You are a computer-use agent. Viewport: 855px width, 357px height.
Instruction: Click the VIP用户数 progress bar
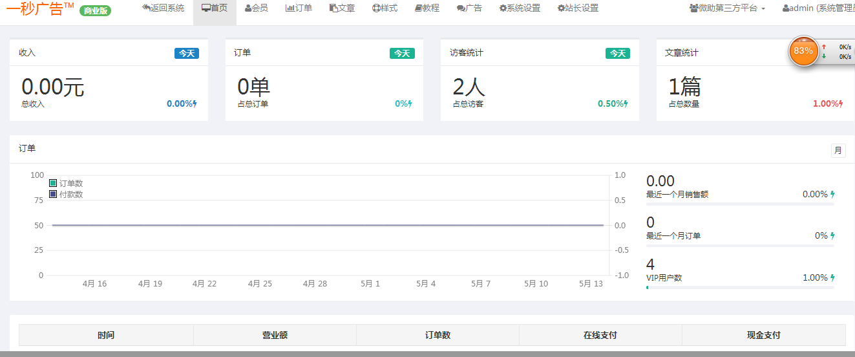(740, 287)
